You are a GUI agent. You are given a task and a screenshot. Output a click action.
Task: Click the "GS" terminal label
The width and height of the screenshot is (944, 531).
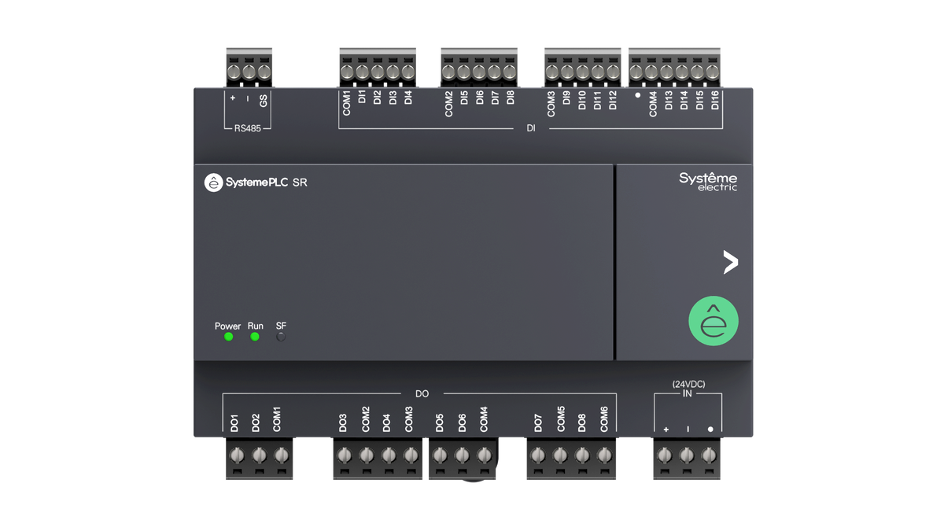[x=264, y=101]
